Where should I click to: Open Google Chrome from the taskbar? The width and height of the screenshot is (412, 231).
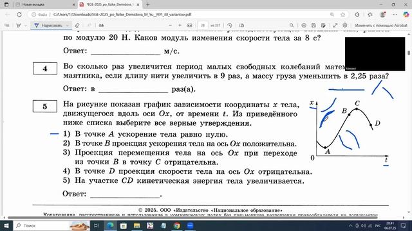(177, 226)
